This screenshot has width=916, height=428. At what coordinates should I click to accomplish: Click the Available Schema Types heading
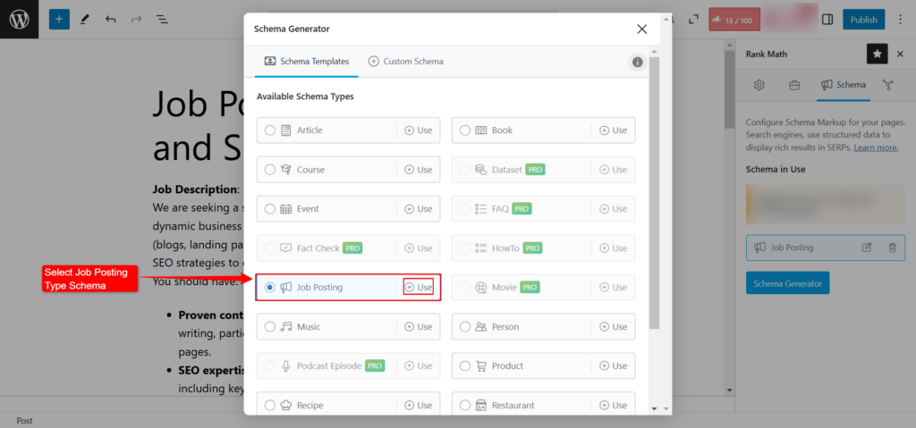tap(305, 97)
